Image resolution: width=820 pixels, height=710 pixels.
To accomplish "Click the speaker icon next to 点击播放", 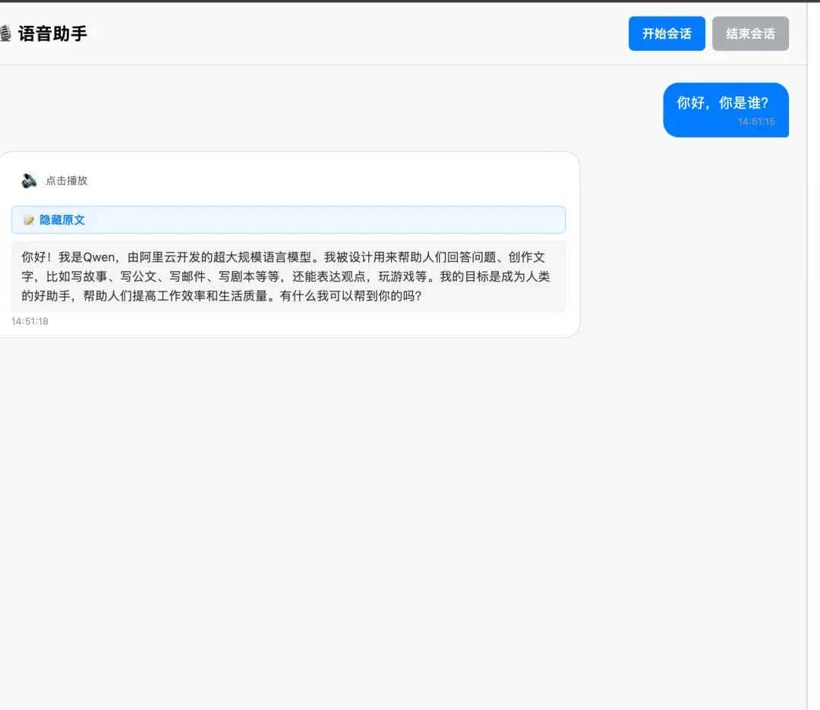I will (29, 180).
